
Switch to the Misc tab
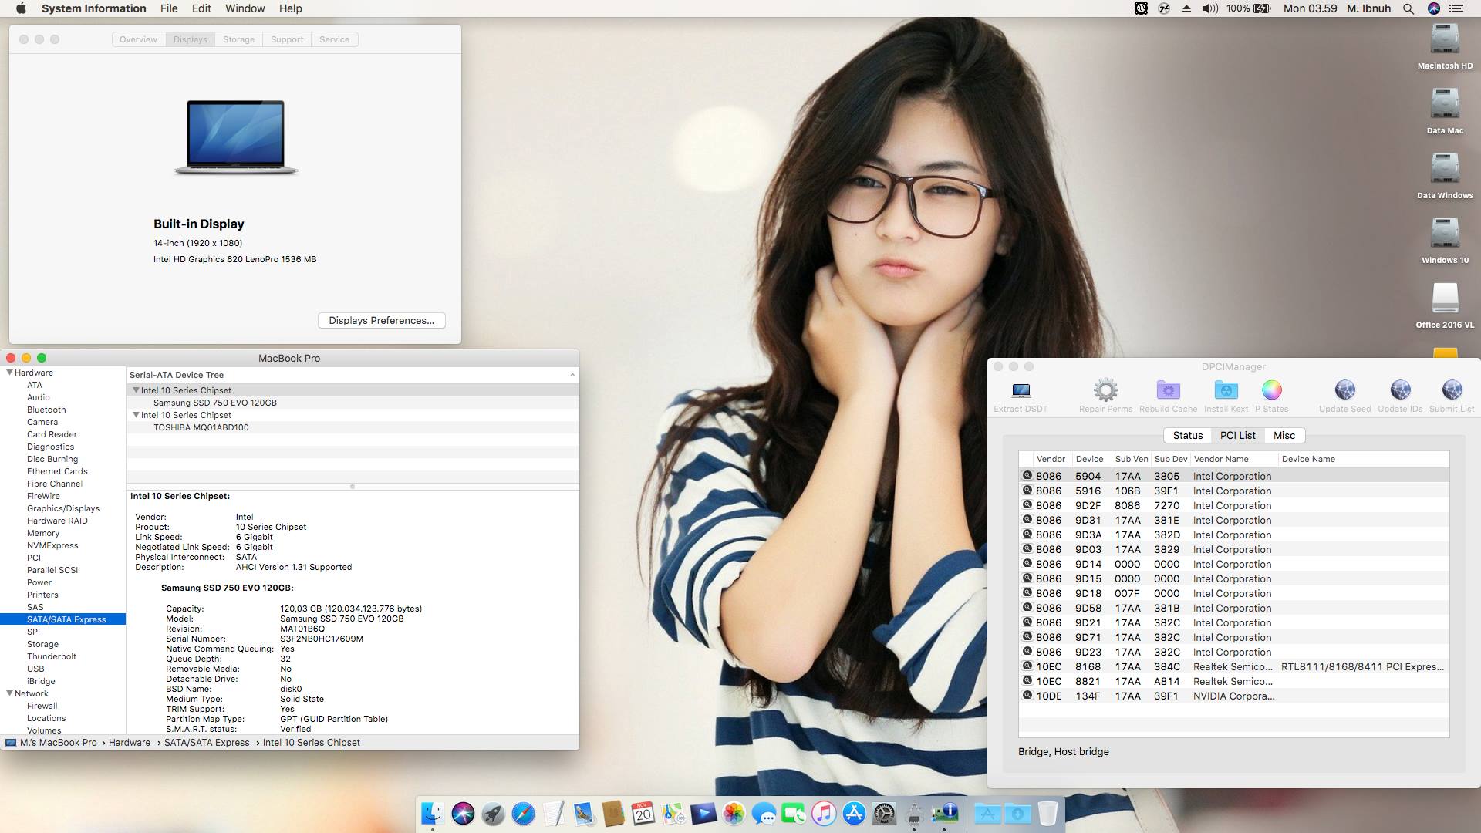click(1284, 435)
